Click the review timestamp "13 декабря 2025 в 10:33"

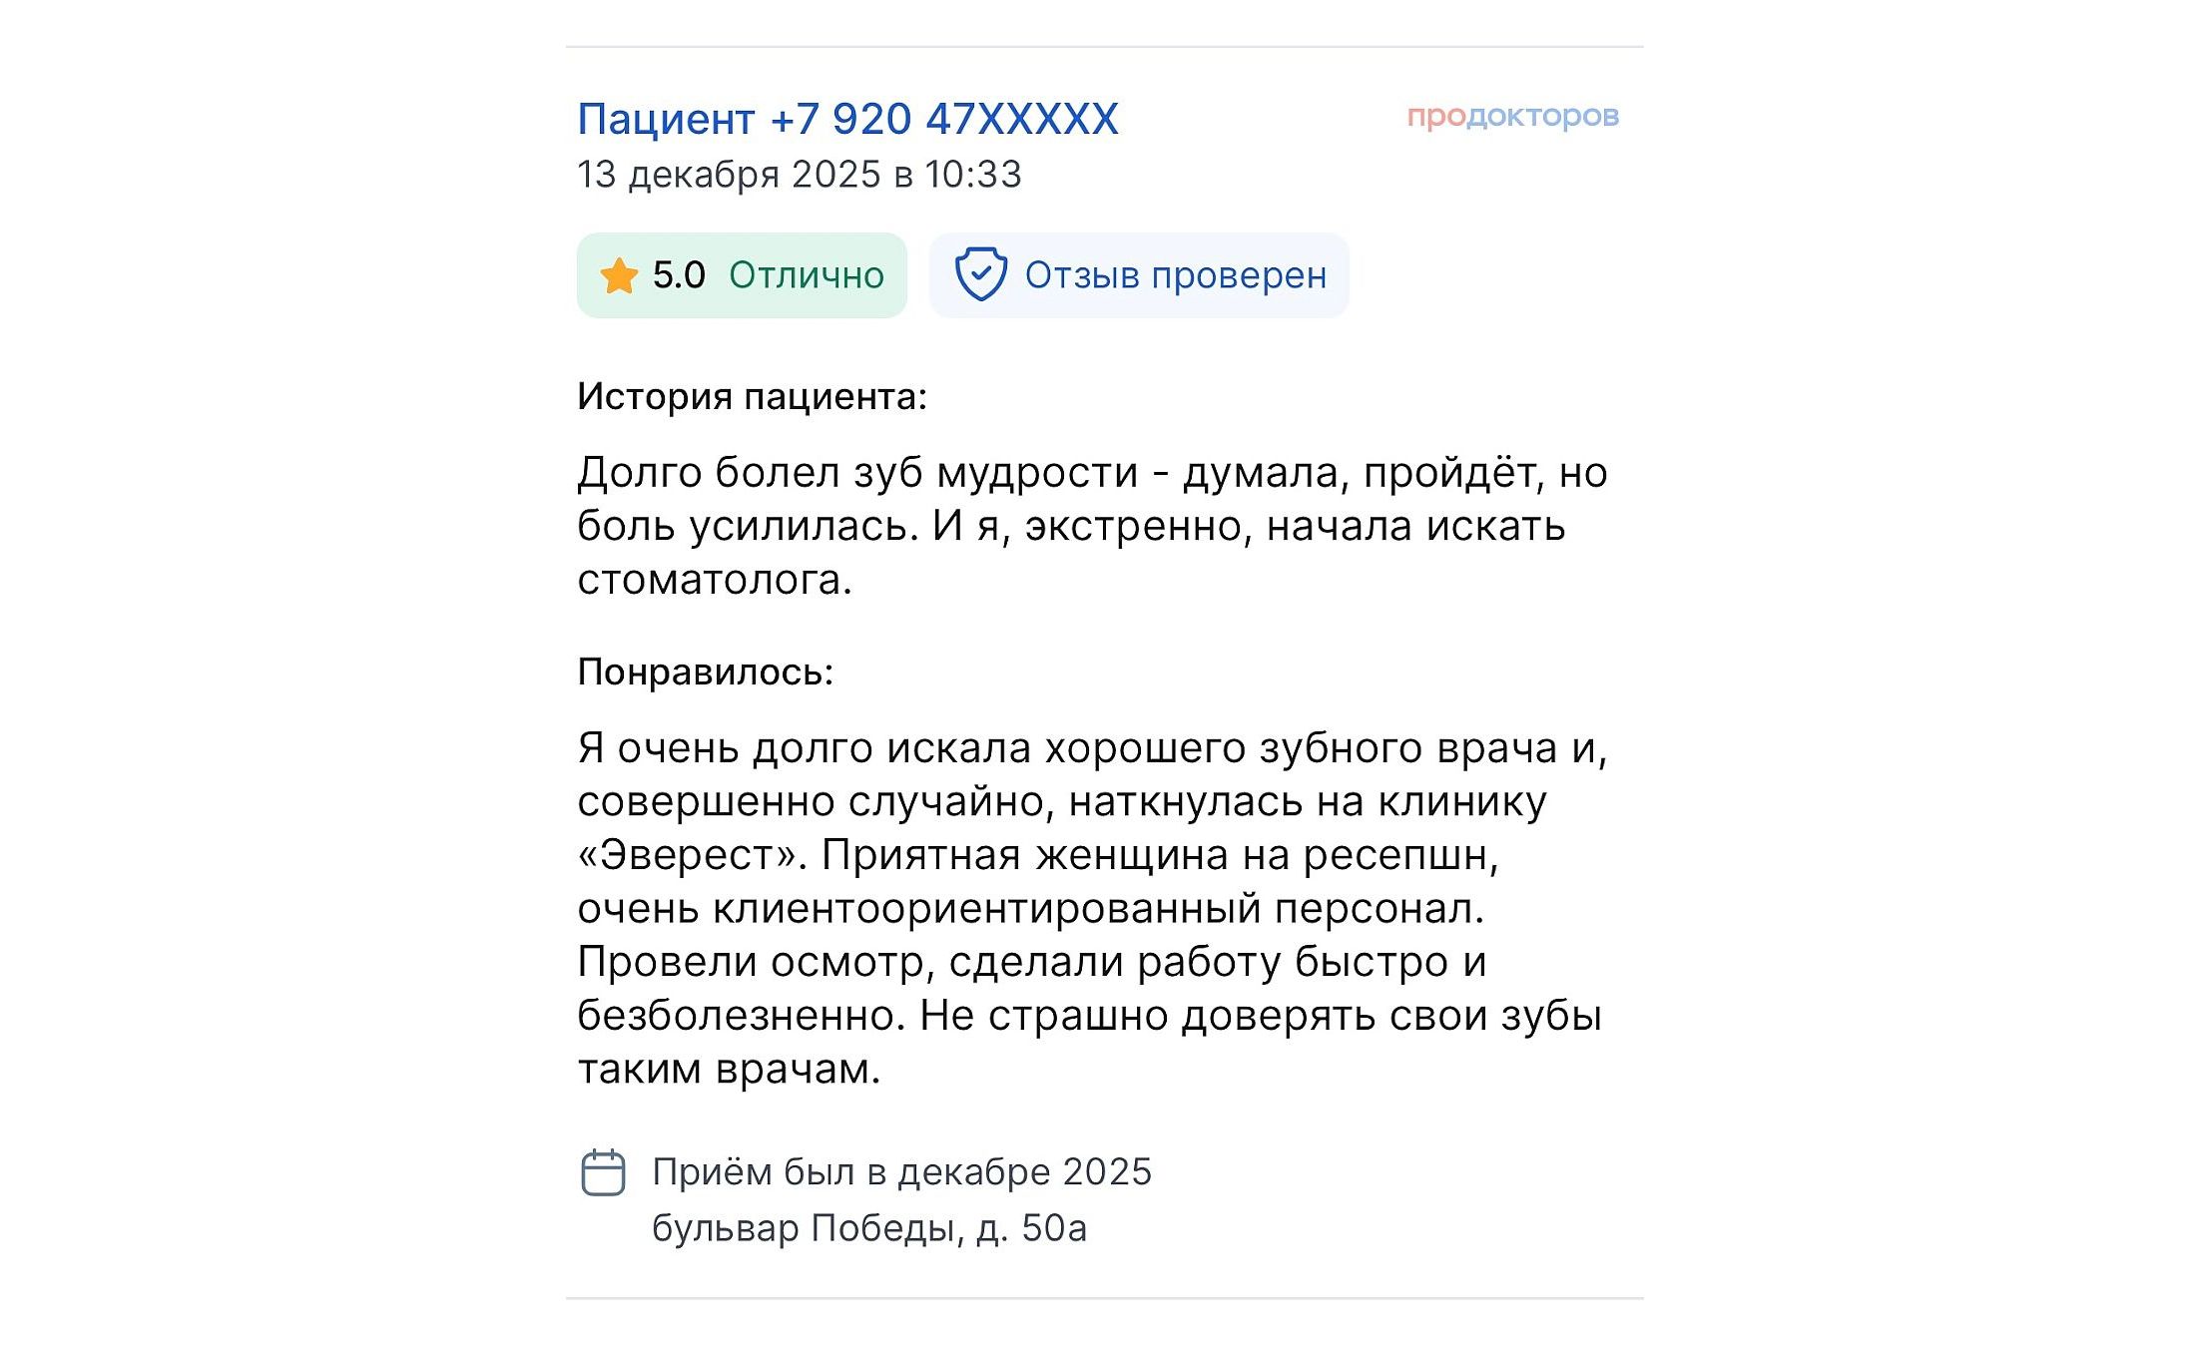point(799,175)
